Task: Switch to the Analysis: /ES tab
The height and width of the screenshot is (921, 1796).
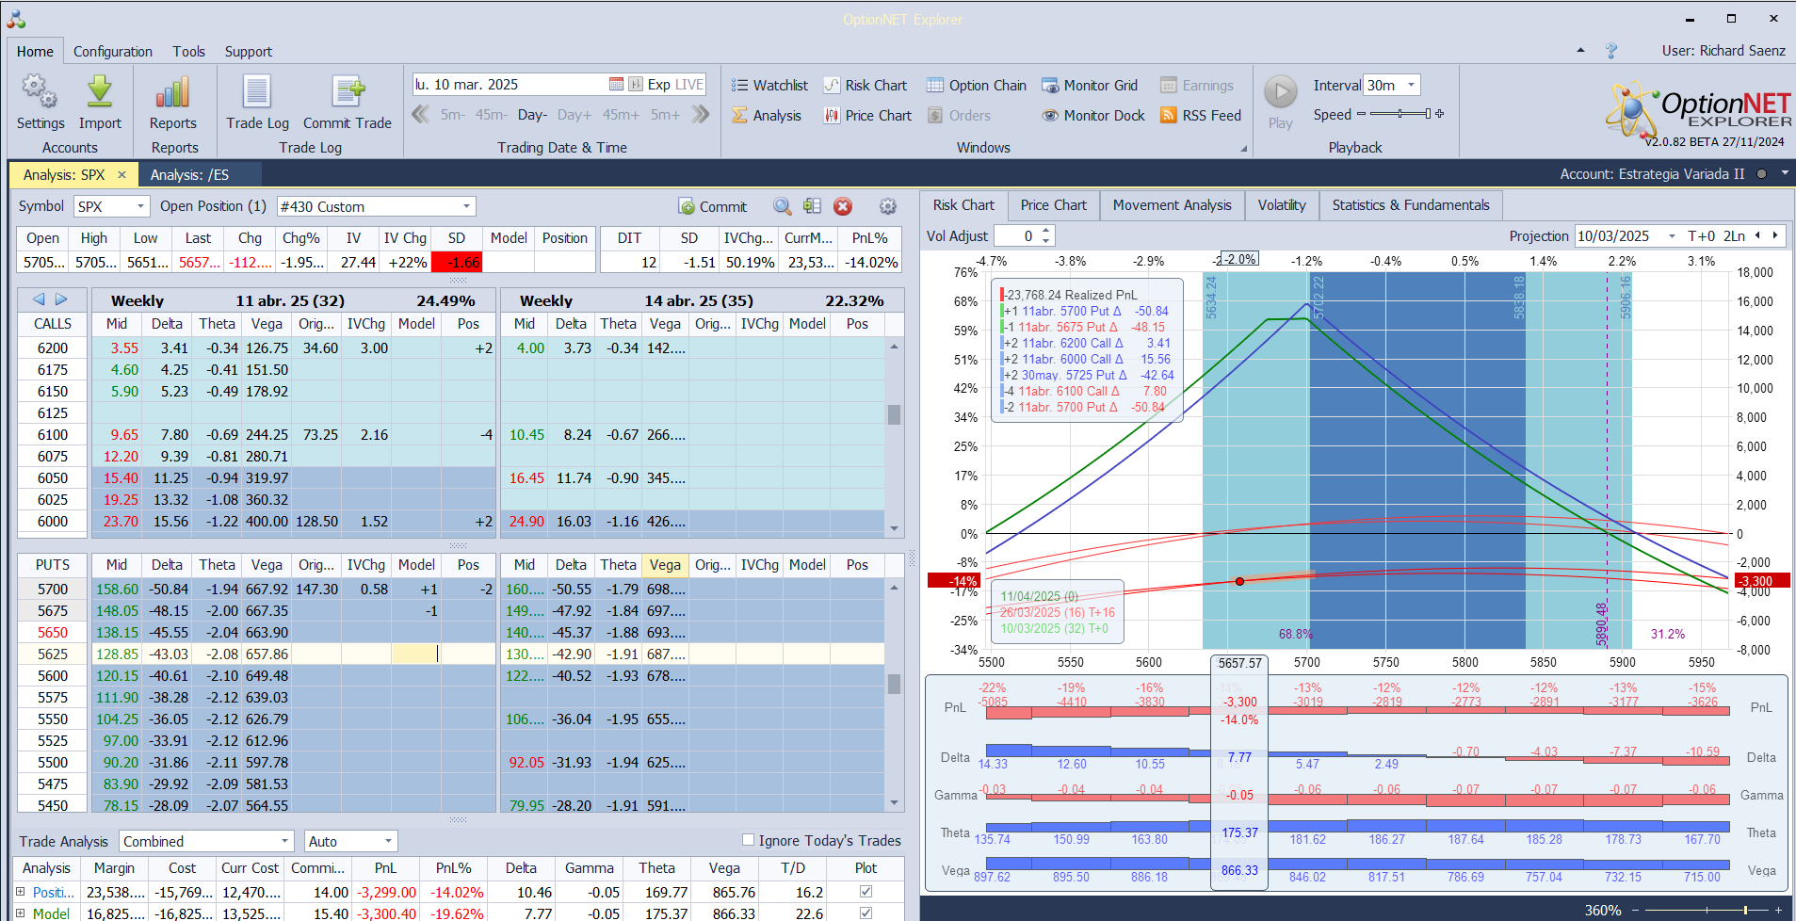Action: point(189,174)
